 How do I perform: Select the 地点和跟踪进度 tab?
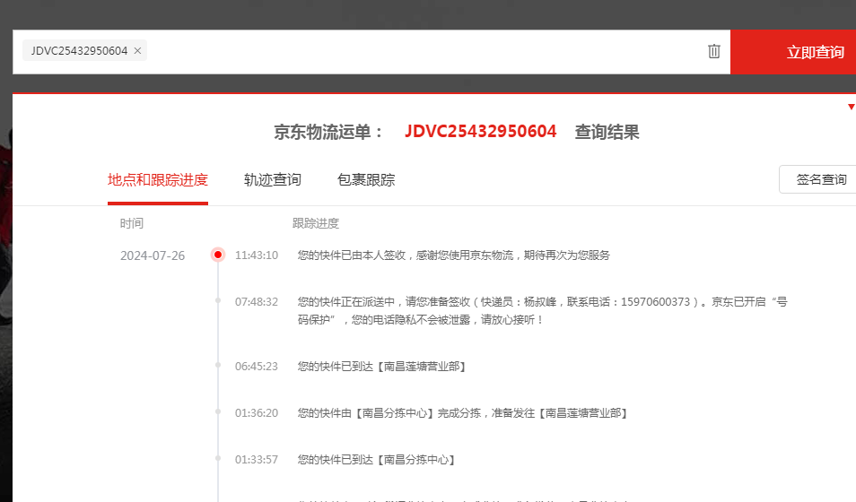click(x=158, y=180)
